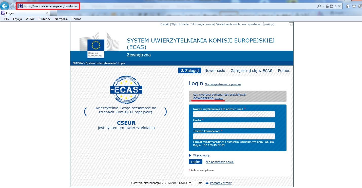Click the browser Back arrow button
The height and width of the screenshot is (188, 362).
5,6
